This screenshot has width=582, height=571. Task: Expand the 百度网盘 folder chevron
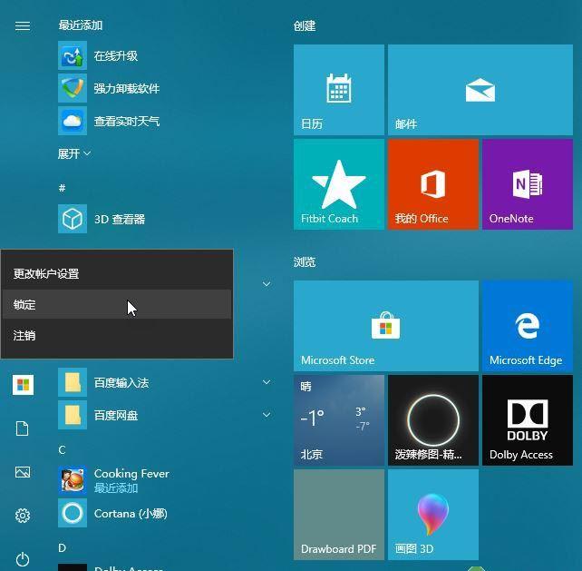click(x=267, y=415)
